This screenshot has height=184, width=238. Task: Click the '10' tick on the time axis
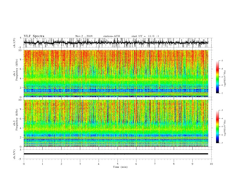pyautogui.click(x=211, y=164)
